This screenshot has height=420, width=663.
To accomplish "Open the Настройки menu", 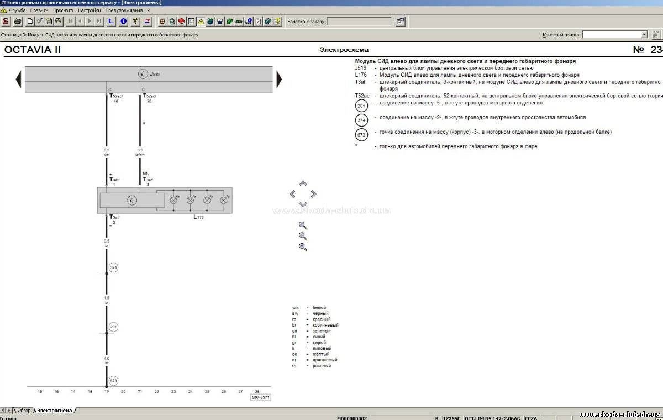I will (90, 11).
